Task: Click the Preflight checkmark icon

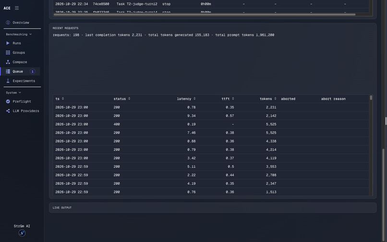Action: tap(8, 101)
